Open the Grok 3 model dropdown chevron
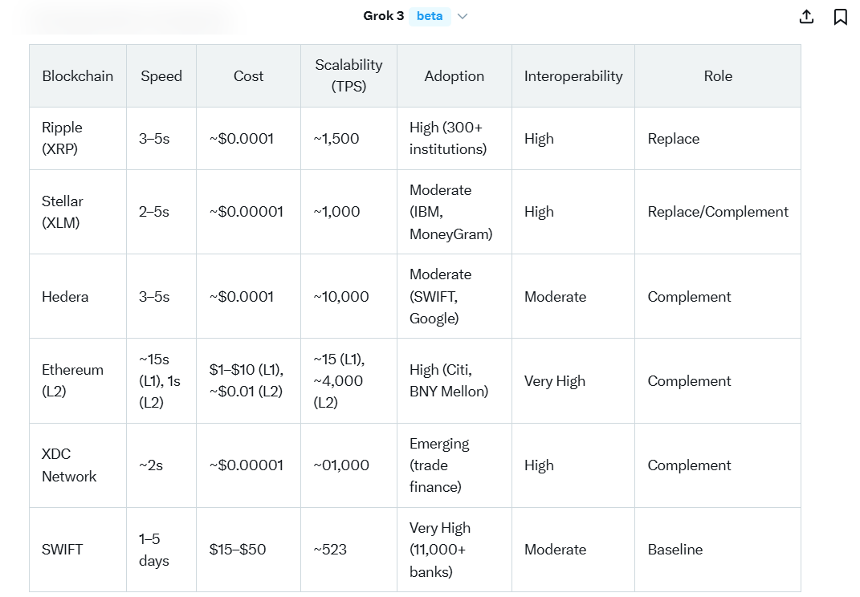Screen dimensions: 860x597 (x=463, y=17)
